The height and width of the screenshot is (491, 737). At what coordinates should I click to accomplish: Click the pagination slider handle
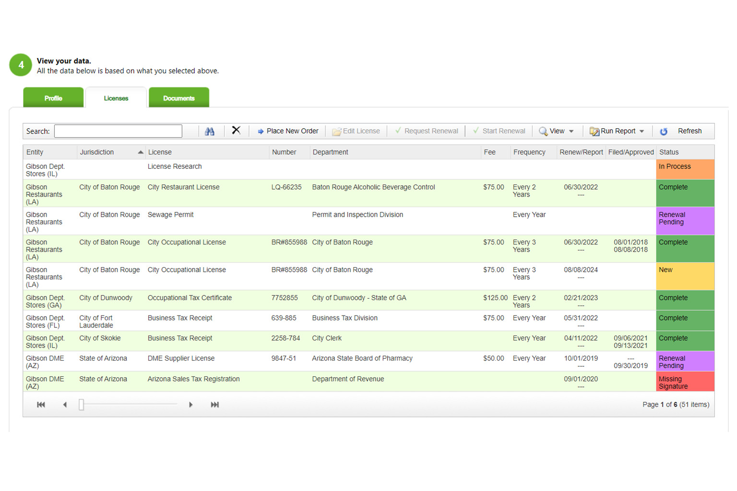point(82,405)
